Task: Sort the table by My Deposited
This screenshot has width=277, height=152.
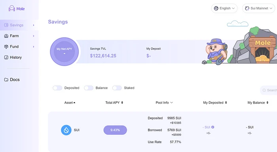Action: coord(215,103)
